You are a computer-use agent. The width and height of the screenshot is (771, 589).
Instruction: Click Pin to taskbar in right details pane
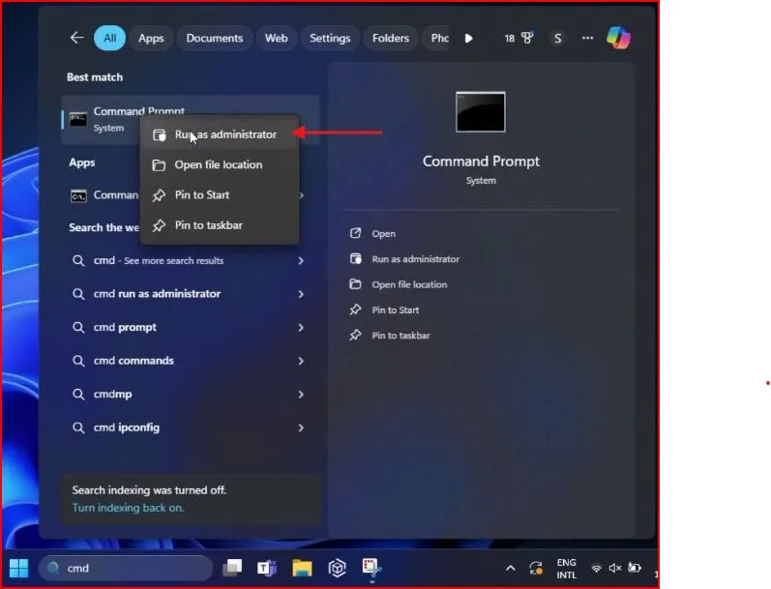pos(400,336)
